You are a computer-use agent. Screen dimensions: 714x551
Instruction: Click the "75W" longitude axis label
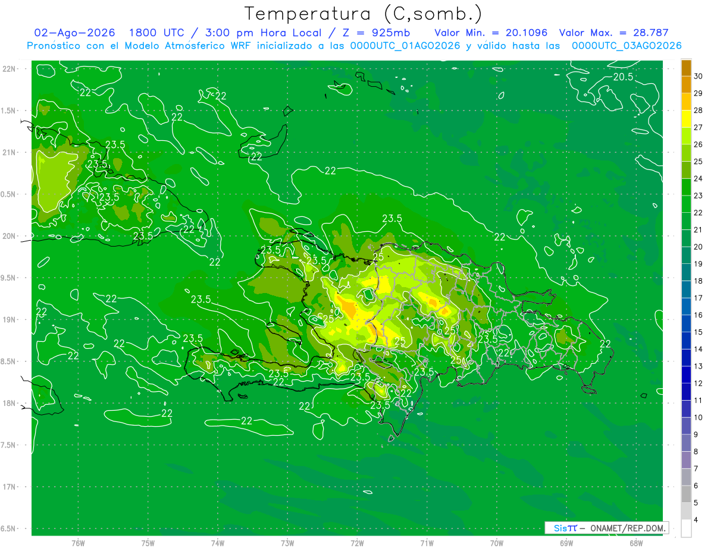click(148, 543)
